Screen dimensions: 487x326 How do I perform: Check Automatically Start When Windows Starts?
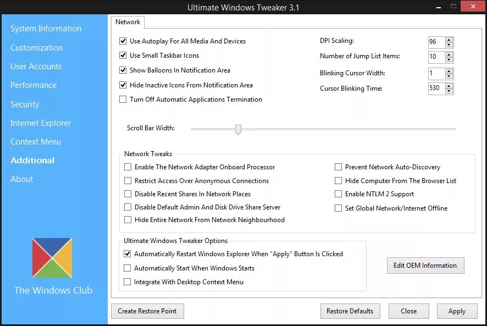pos(128,268)
